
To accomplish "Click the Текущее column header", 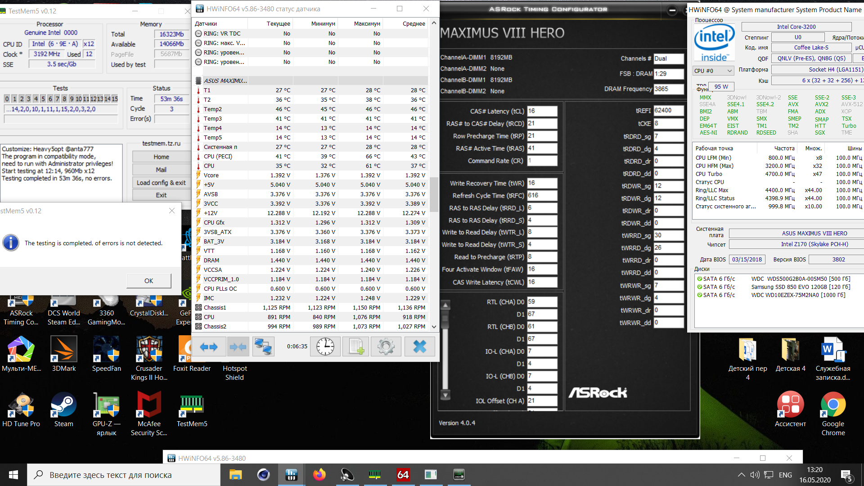I will [278, 23].
